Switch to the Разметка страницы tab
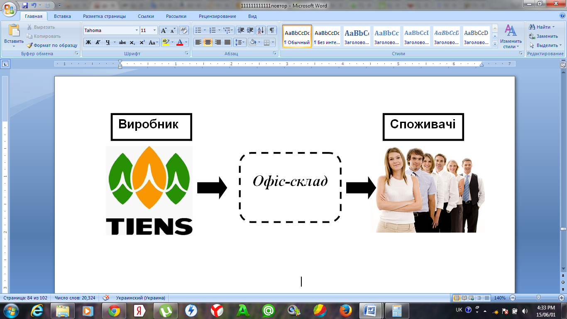The image size is (567, 319). click(x=104, y=16)
